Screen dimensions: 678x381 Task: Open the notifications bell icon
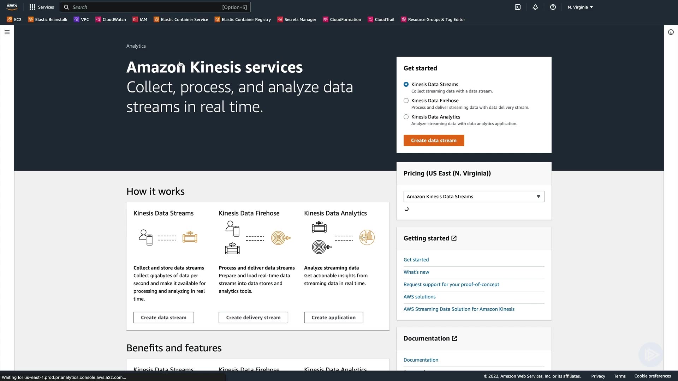click(535, 7)
